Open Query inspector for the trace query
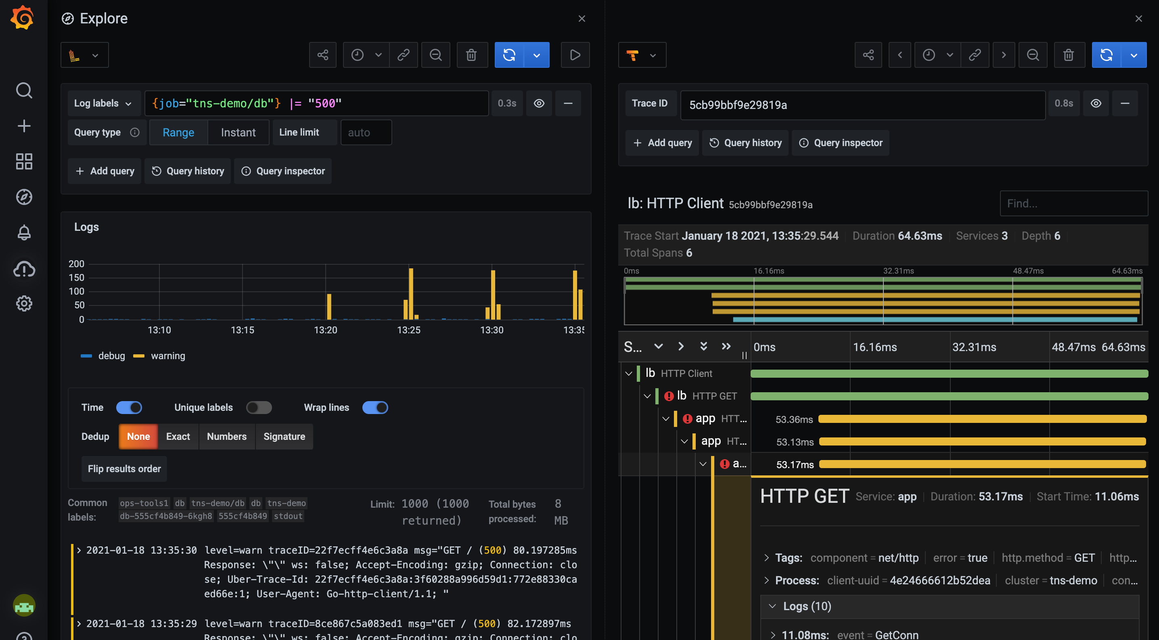This screenshot has height=640, width=1159. 841,142
